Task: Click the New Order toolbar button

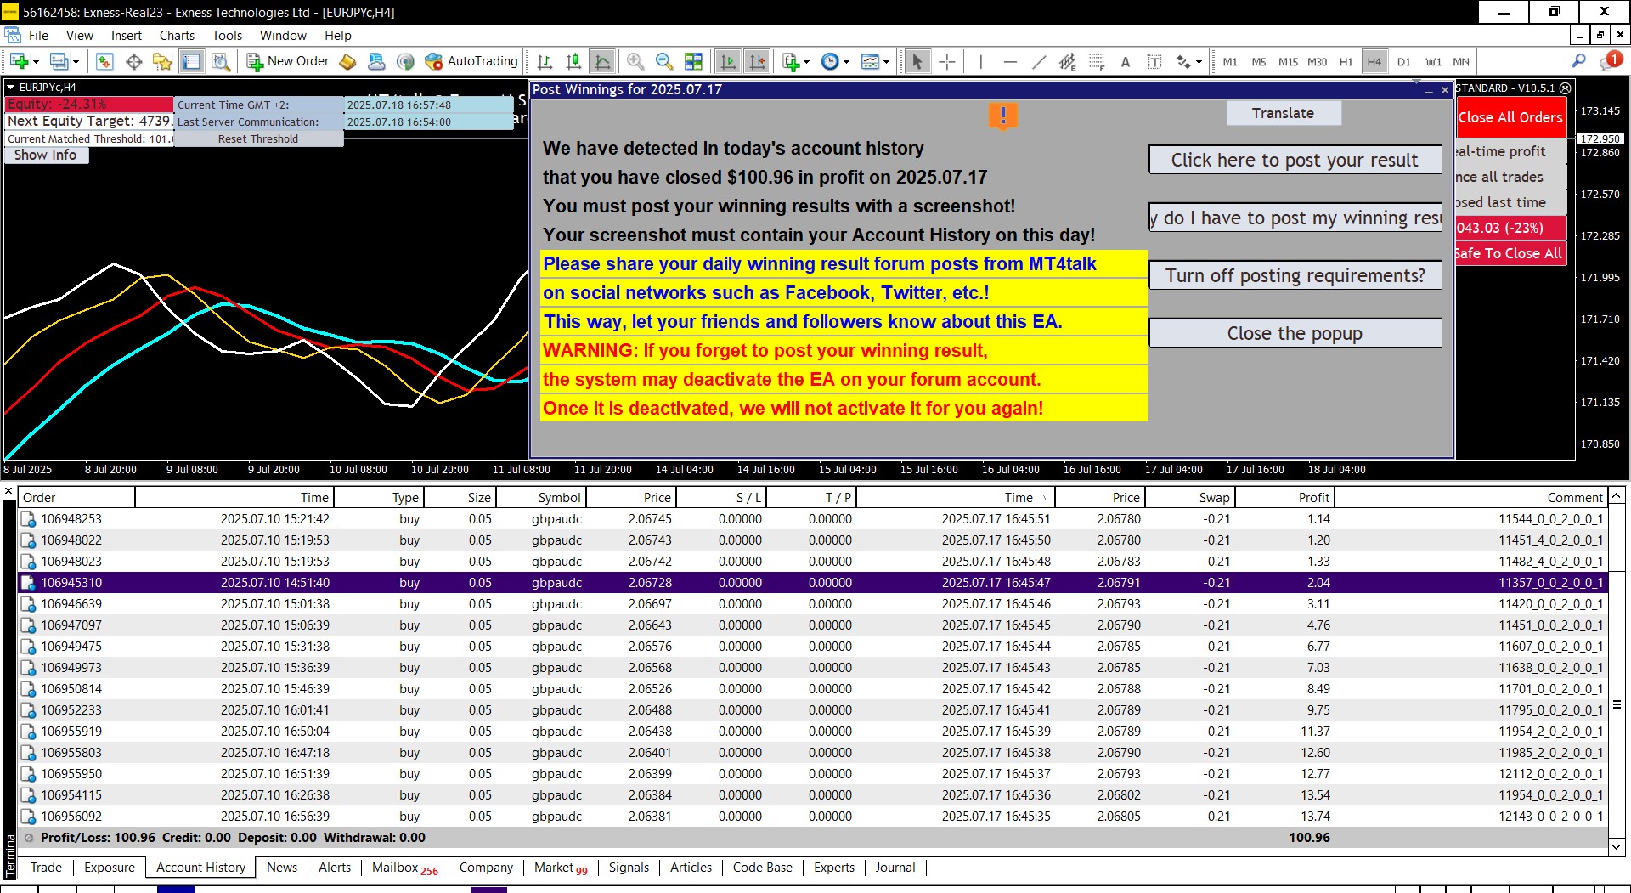Action: [287, 61]
